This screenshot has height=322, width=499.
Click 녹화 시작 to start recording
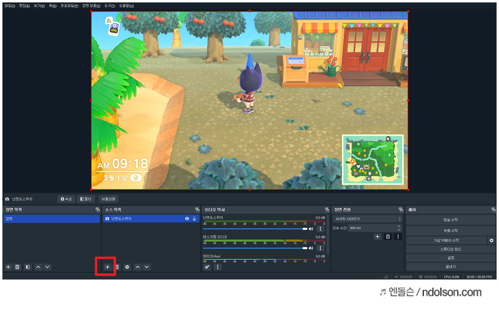[451, 230]
